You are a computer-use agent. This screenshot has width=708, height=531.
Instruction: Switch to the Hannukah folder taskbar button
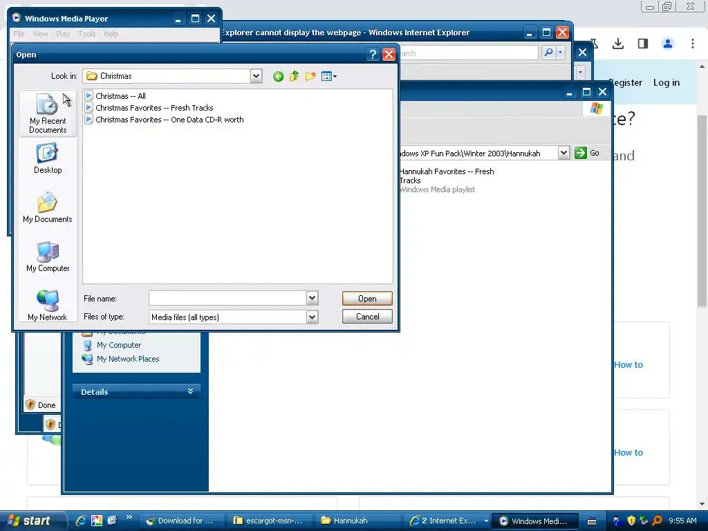click(x=357, y=521)
